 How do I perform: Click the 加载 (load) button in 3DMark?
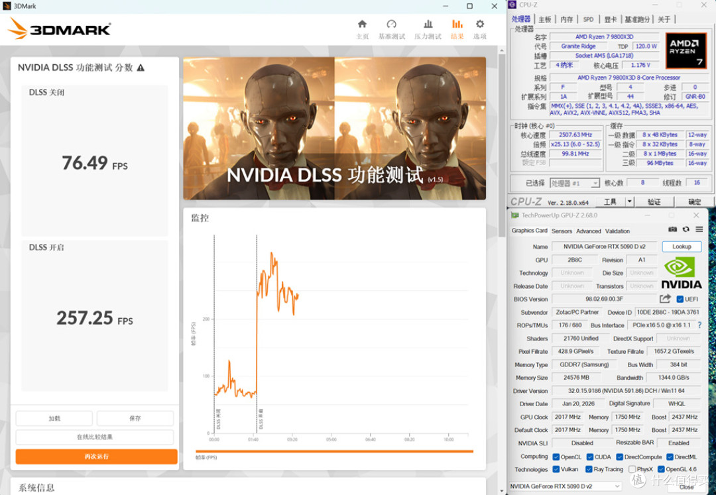(54, 418)
